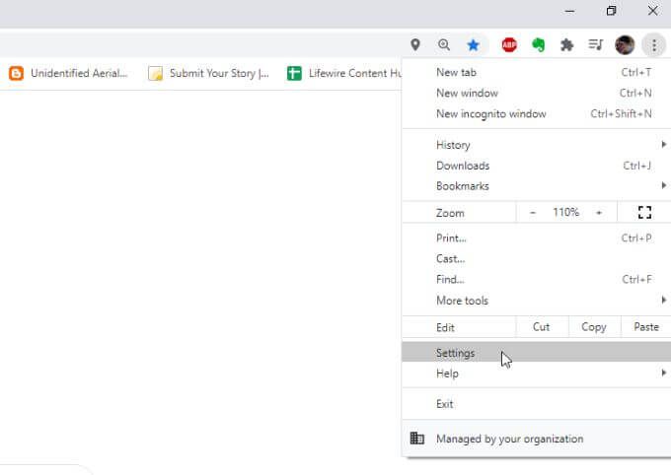The height and width of the screenshot is (475, 671).
Task: Open the Adblock Plus extension icon
Action: (x=509, y=45)
